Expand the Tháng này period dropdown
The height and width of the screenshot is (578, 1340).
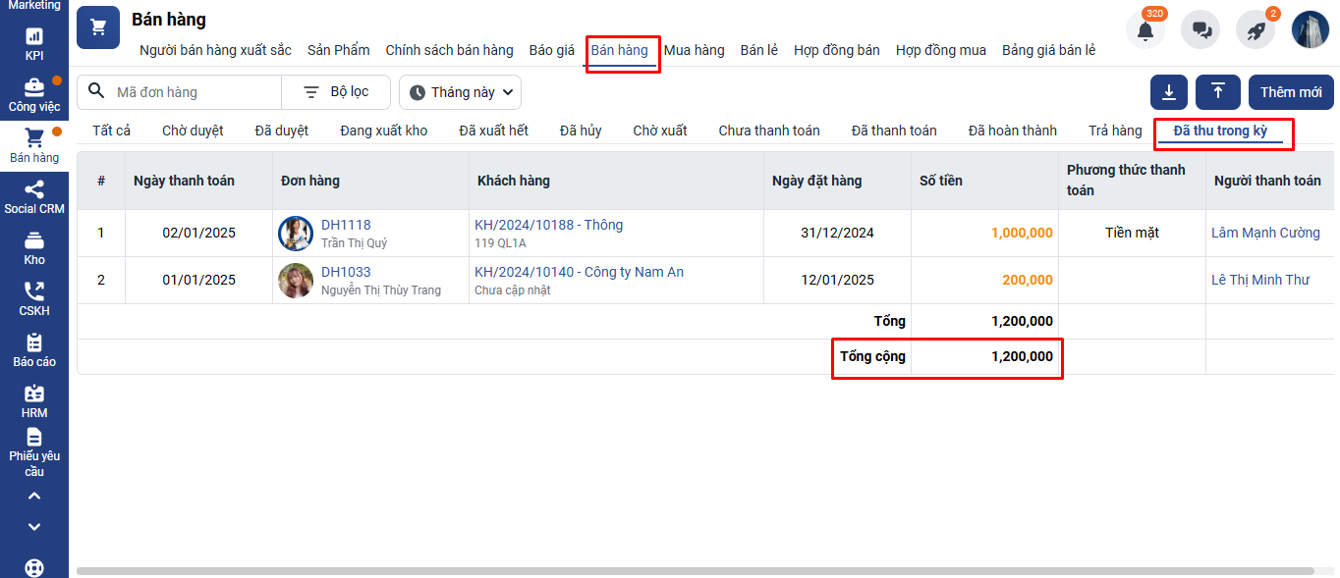click(x=460, y=92)
